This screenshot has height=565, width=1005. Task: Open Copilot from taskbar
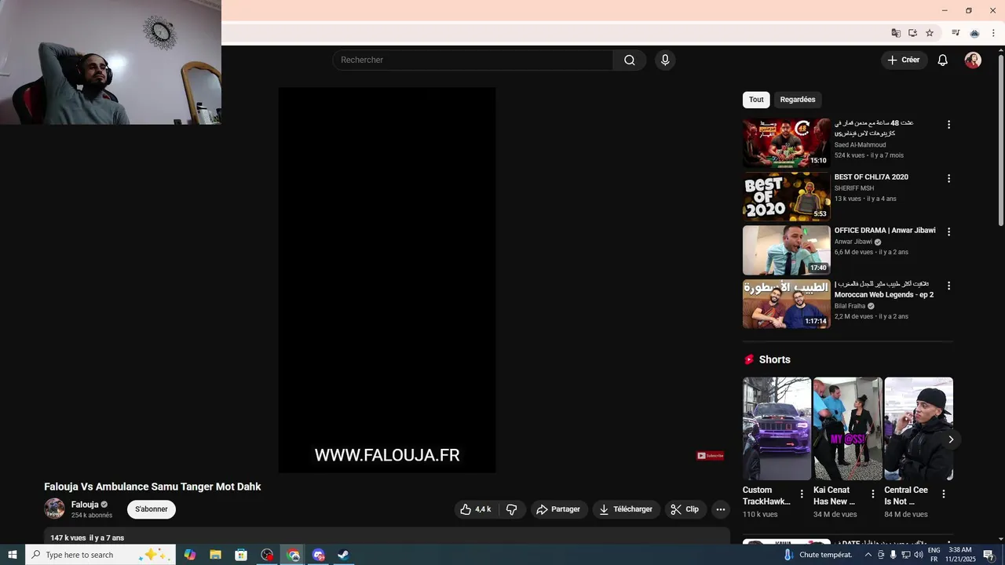click(x=190, y=555)
